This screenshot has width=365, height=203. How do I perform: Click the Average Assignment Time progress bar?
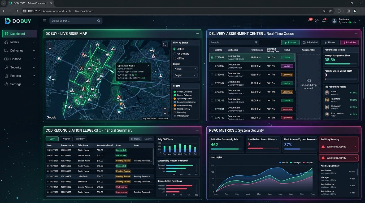(x=341, y=64)
